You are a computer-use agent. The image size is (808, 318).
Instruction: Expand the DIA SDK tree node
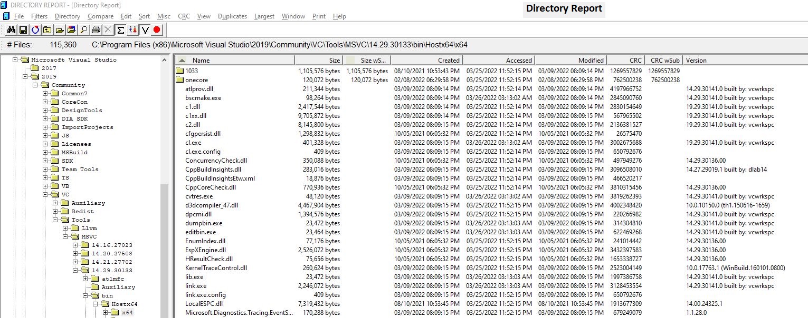(x=45, y=119)
